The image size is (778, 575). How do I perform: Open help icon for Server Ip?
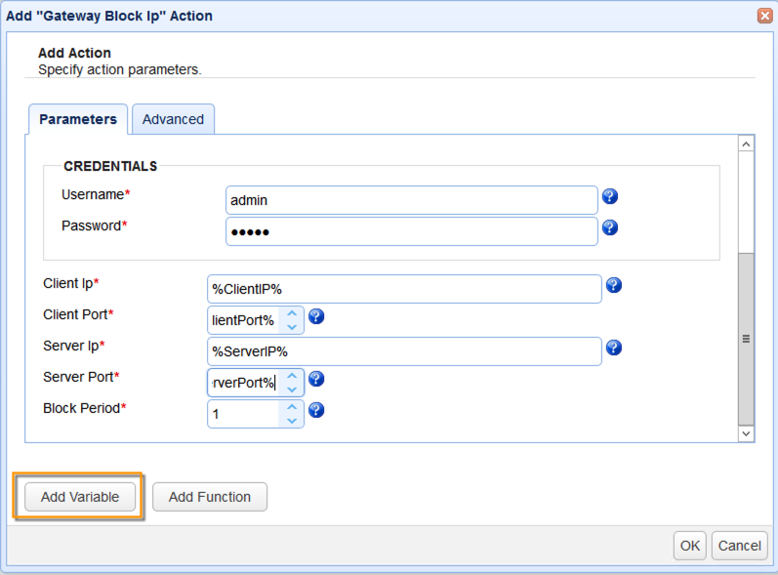[614, 348]
